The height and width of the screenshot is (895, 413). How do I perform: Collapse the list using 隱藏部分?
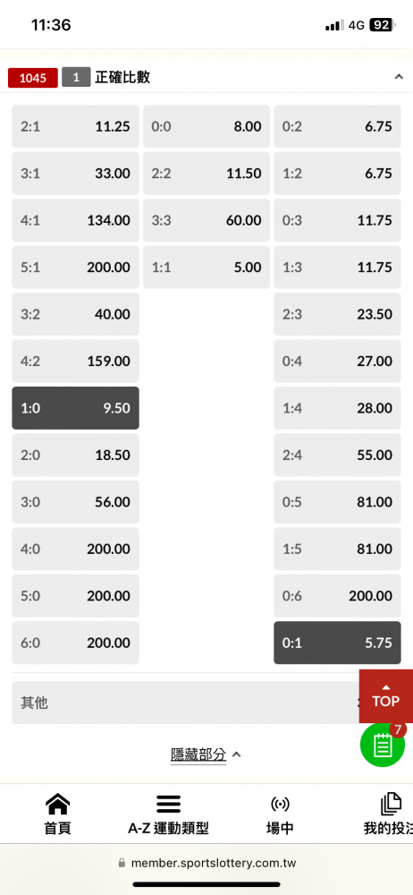coord(198,754)
